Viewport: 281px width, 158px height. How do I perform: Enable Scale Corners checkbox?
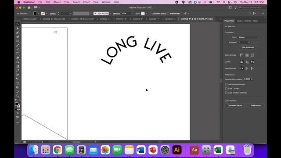(226, 89)
